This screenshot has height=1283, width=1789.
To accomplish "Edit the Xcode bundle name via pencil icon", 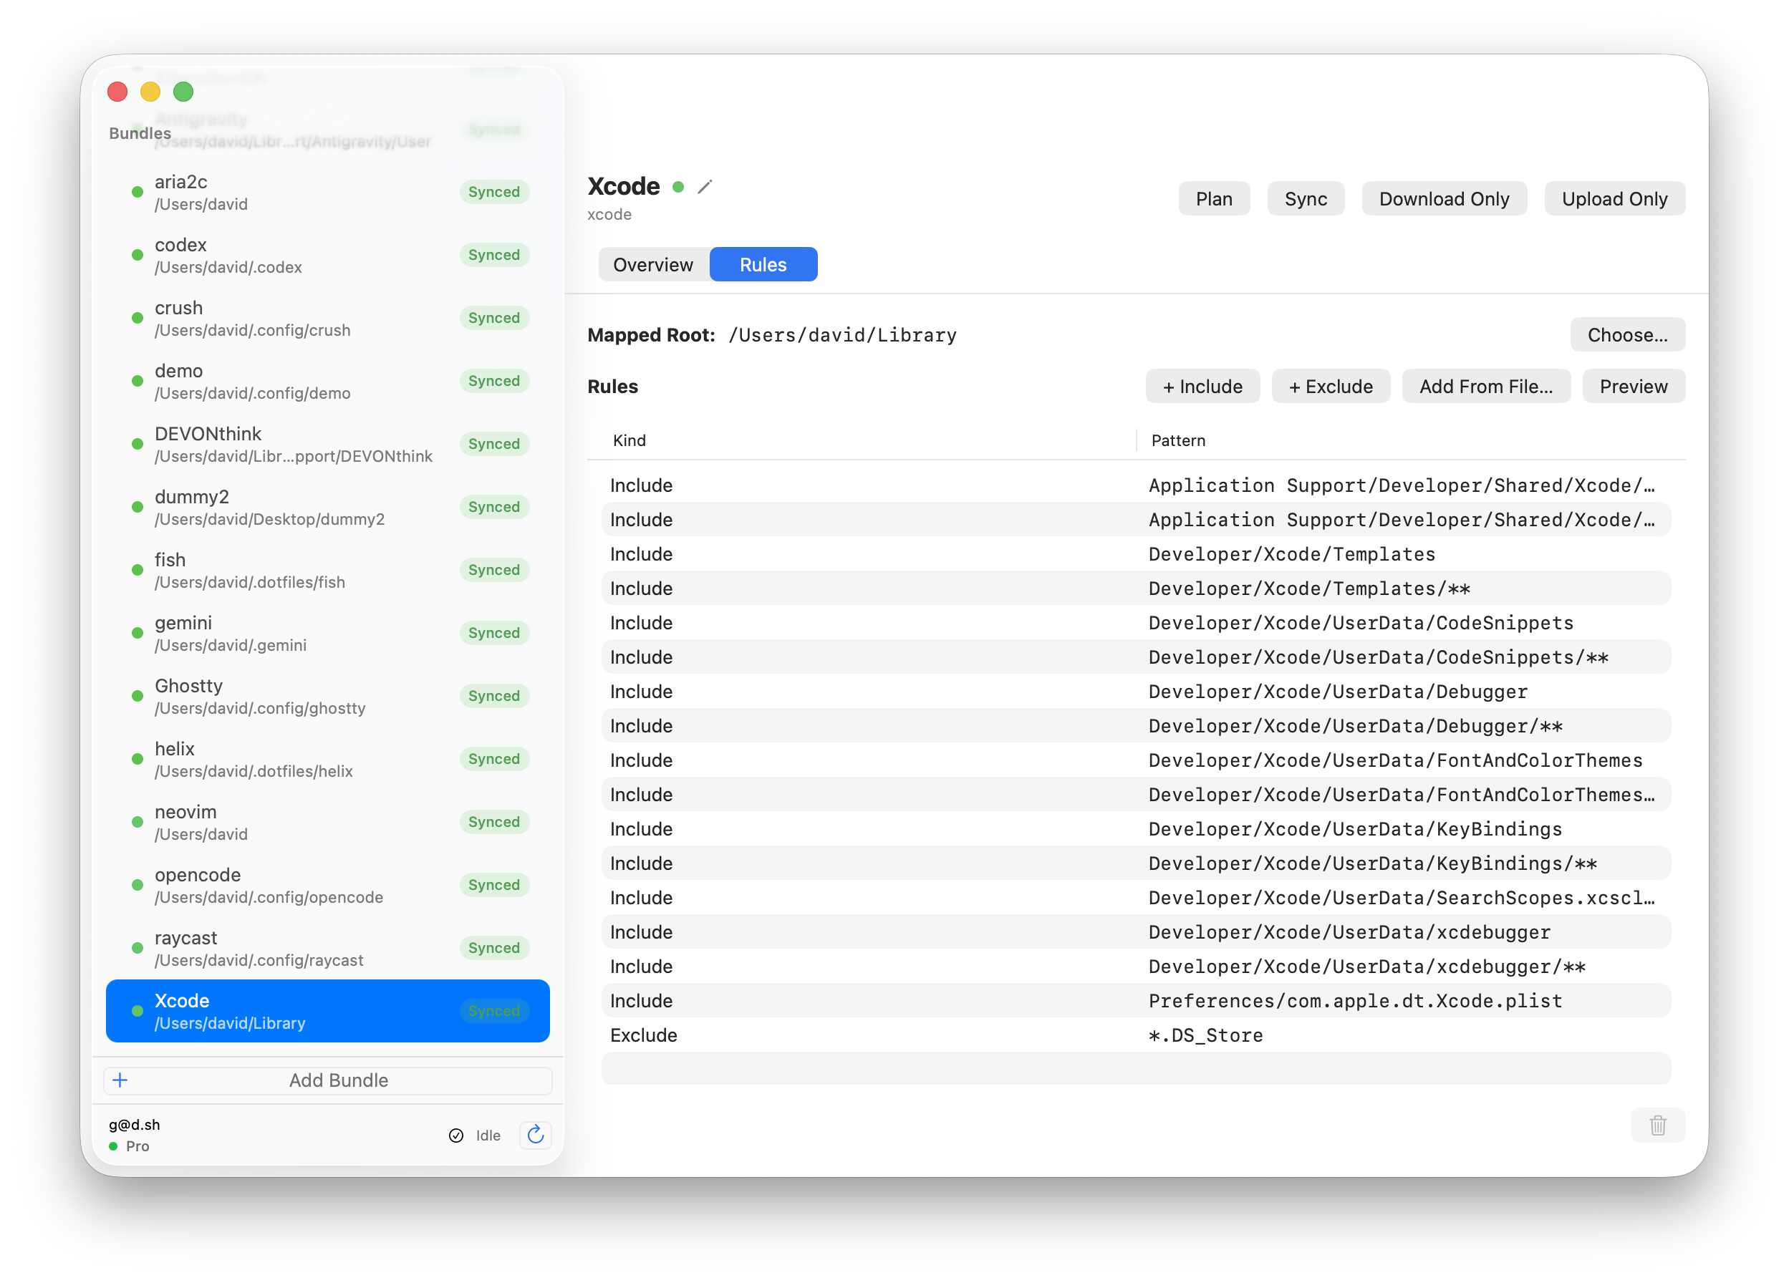I will (705, 187).
